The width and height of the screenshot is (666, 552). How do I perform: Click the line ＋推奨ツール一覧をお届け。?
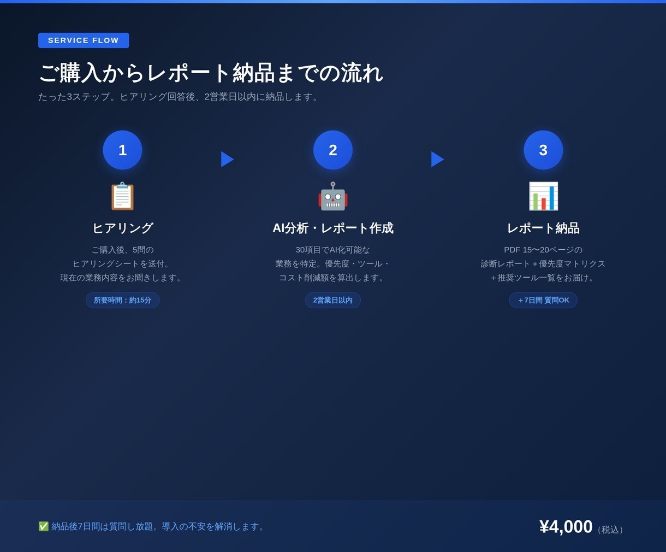pyautogui.click(x=543, y=278)
